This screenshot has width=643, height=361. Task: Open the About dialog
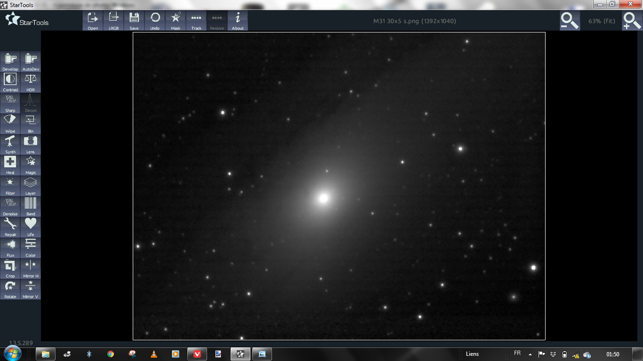click(238, 21)
